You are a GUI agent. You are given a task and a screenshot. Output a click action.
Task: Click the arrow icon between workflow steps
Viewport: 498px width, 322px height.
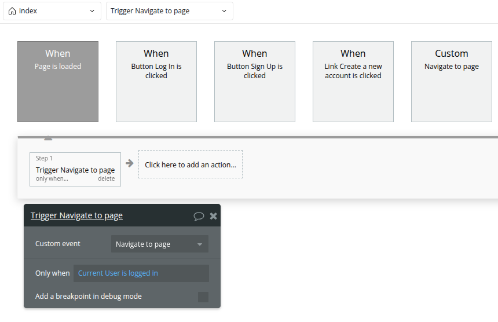pos(129,163)
